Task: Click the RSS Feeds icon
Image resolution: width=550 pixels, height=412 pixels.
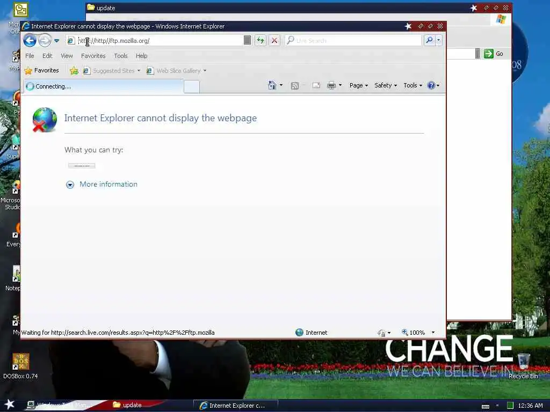Action: pyautogui.click(x=295, y=85)
